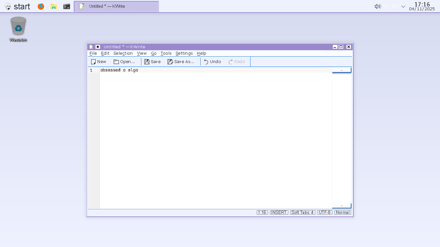Open the File menu
The image size is (440, 247).
tap(93, 53)
